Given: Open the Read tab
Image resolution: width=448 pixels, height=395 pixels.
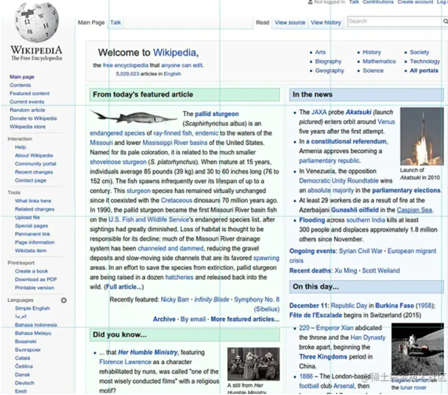Looking at the screenshot, I should point(262,23).
